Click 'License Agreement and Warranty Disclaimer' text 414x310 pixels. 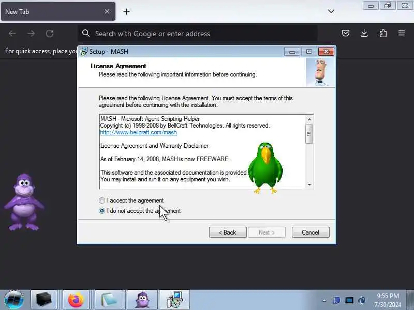(x=154, y=146)
